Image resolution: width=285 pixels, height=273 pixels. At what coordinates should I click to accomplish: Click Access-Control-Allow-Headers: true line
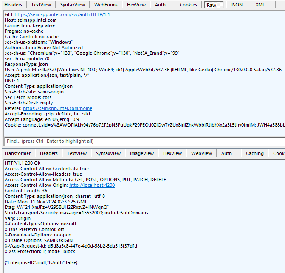pos(43,174)
